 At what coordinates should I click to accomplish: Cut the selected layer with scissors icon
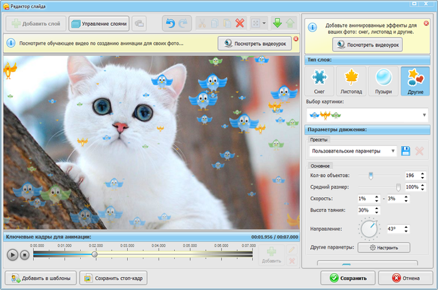pos(202,23)
